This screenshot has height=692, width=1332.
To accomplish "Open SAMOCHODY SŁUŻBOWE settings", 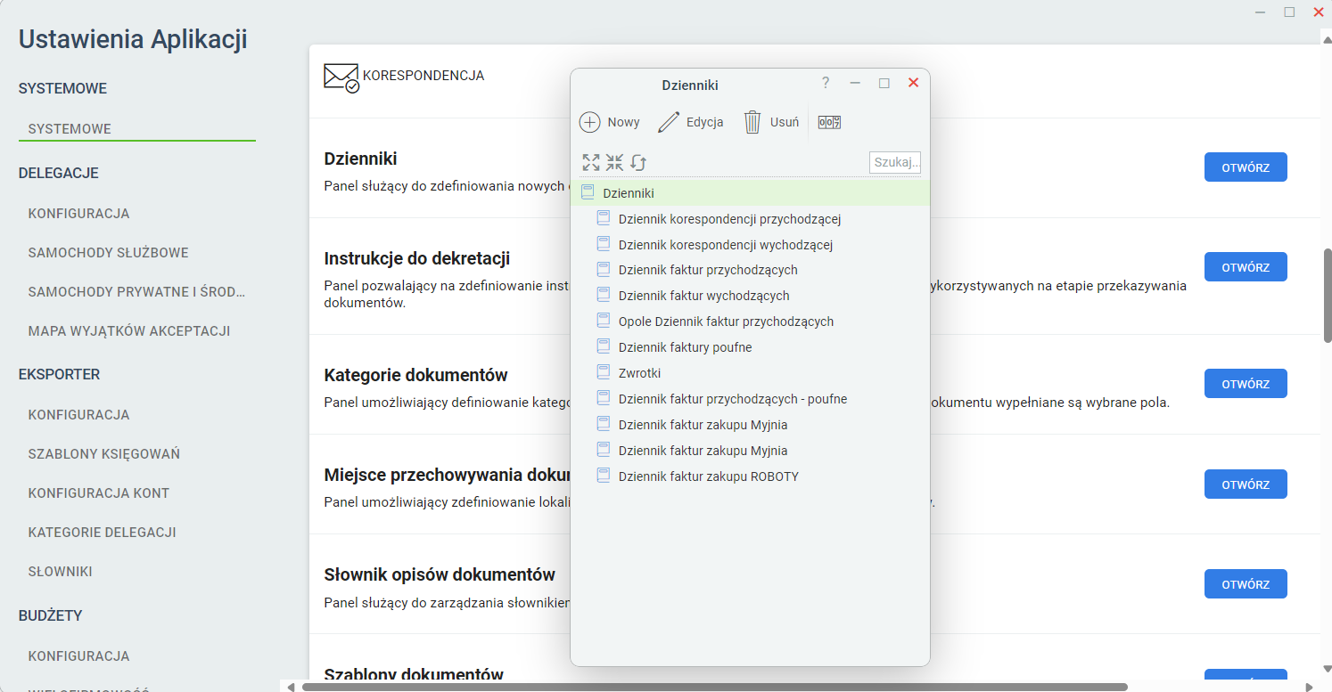I will (108, 253).
